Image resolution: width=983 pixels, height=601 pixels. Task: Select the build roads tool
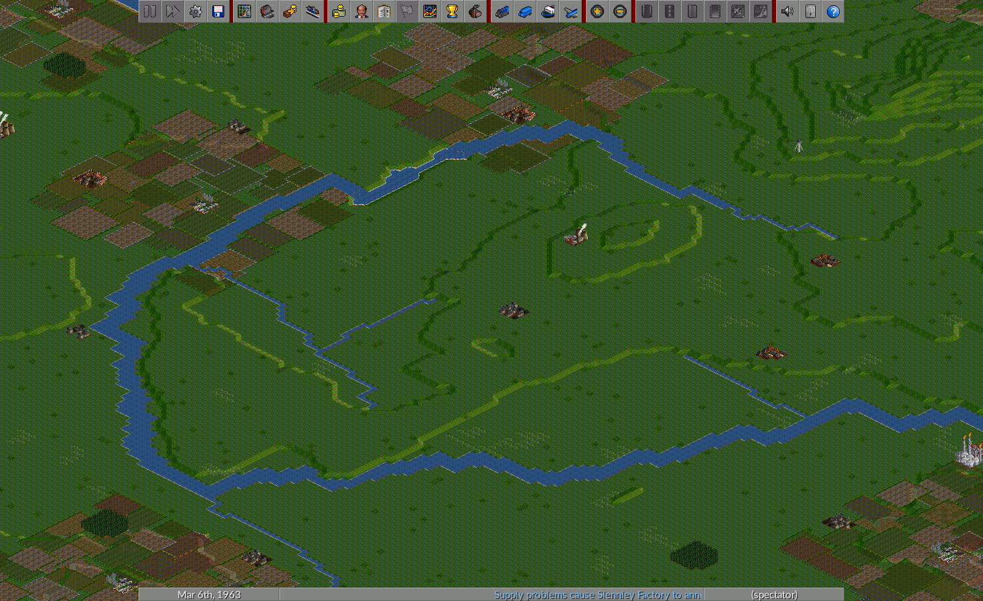[669, 11]
